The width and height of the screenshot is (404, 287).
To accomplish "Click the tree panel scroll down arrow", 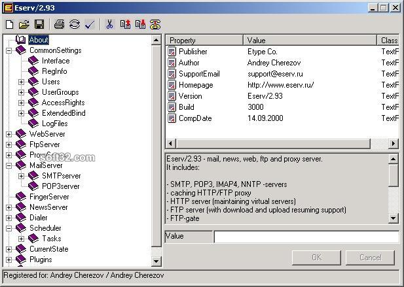I will click(156, 261).
